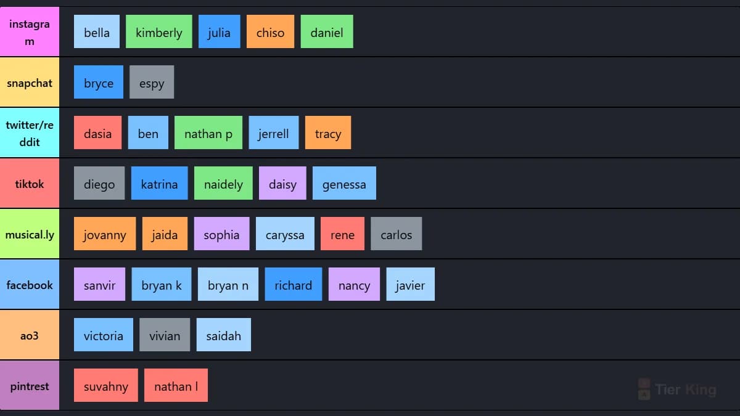Select the tracy orange tile
Image resolution: width=740 pixels, height=416 pixels.
tap(328, 133)
